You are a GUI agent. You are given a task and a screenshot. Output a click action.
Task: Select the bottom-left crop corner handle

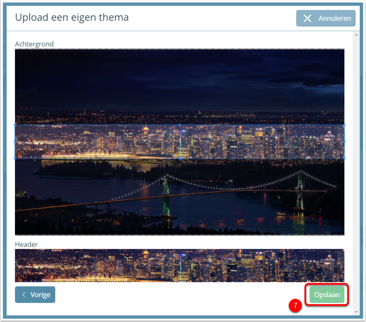tap(15, 158)
